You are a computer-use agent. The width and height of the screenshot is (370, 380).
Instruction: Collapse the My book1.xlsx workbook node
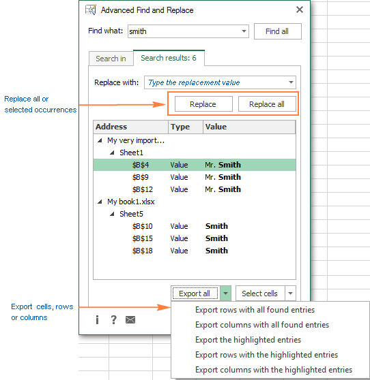[x=100, y=202]
